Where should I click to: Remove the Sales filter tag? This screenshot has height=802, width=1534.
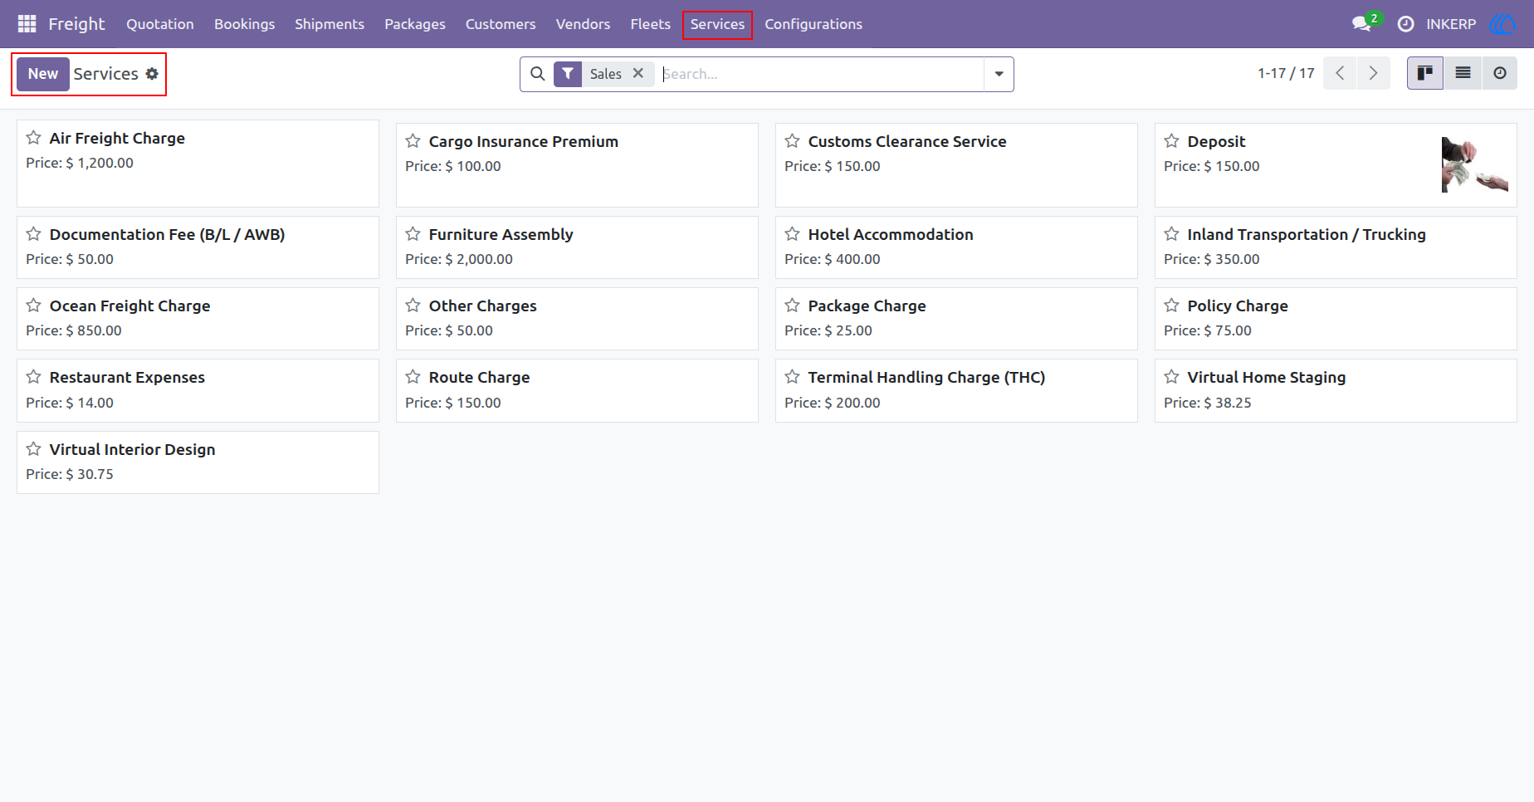(638, 73)
